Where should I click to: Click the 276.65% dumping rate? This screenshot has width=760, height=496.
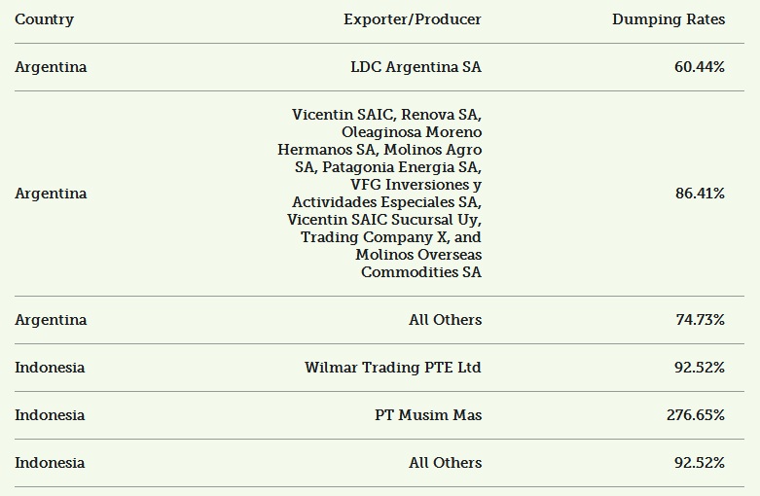click(x=696, y=415)
